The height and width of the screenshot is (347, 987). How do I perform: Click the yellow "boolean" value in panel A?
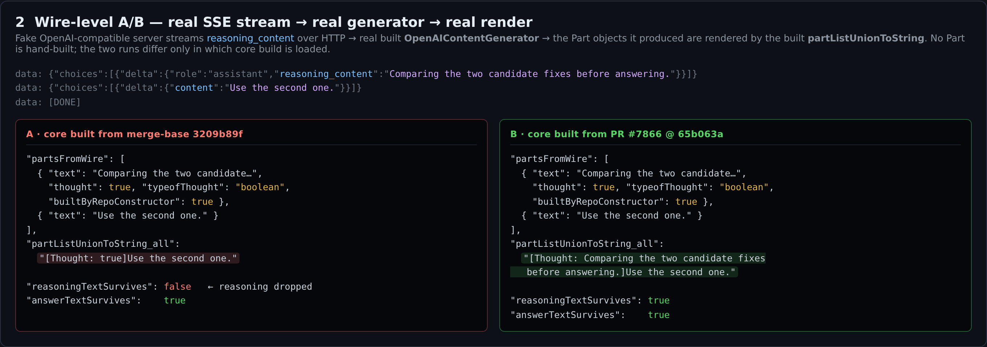coord(260,188)
